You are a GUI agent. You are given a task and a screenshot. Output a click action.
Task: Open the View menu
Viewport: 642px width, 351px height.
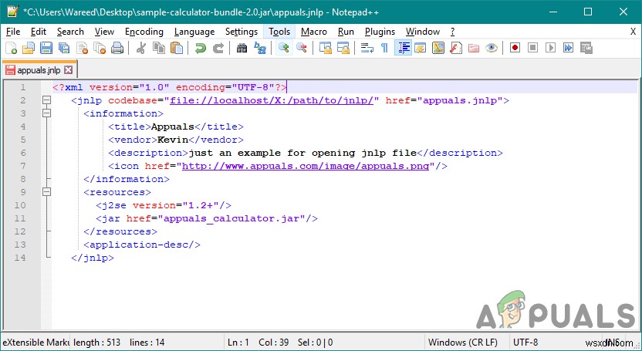[104, 32]
